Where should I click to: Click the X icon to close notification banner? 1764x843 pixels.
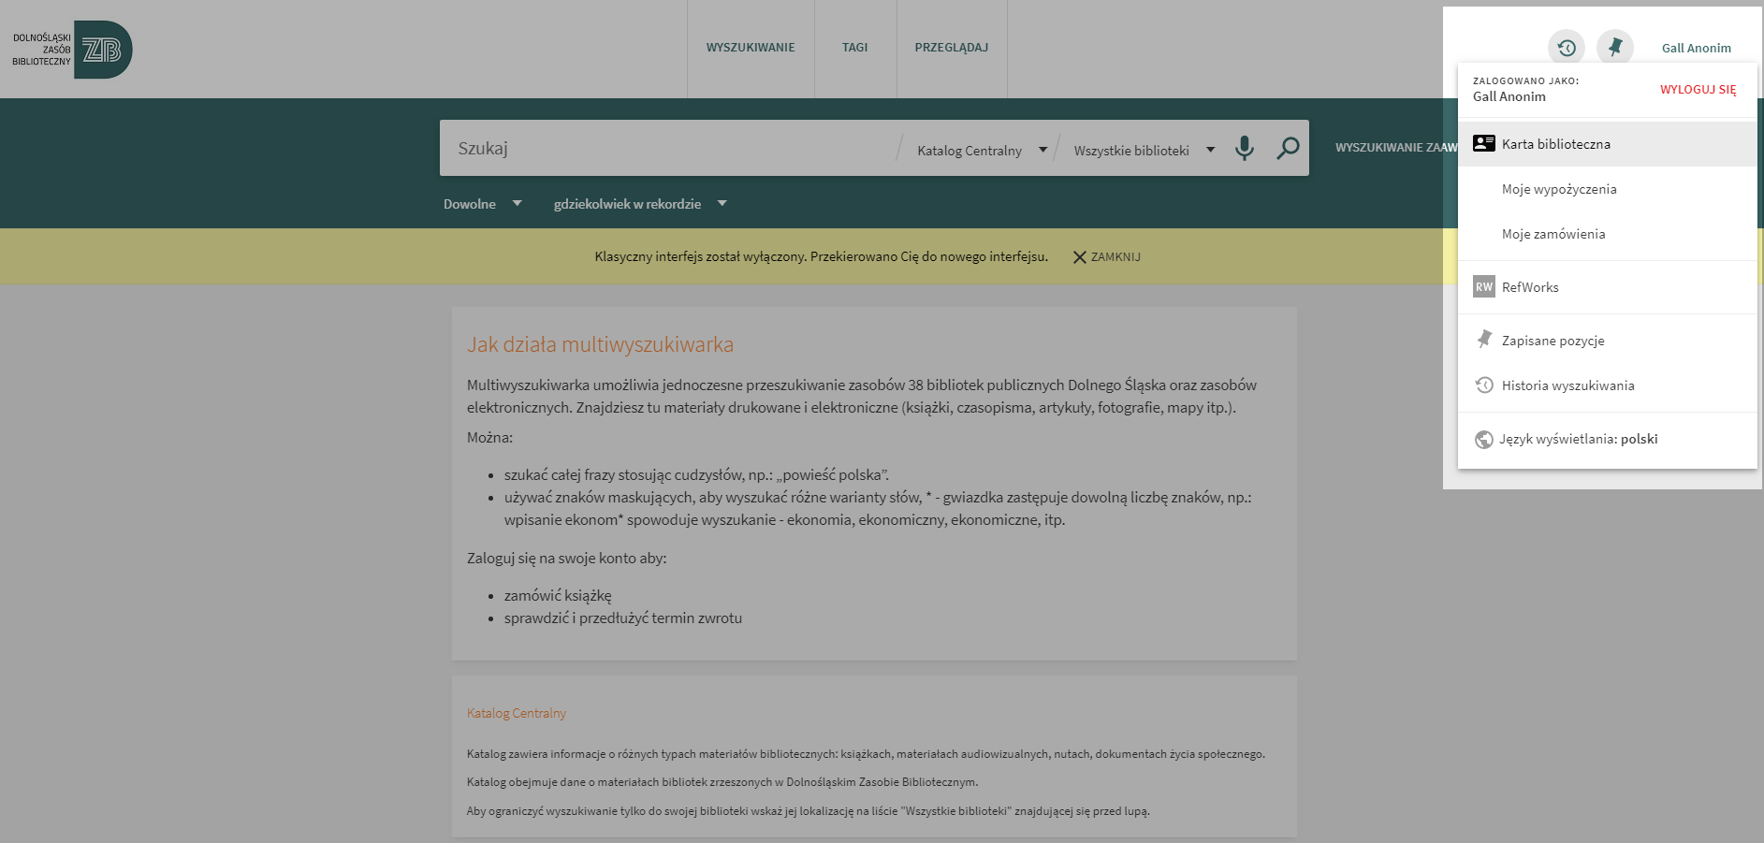pos(1079,257)
